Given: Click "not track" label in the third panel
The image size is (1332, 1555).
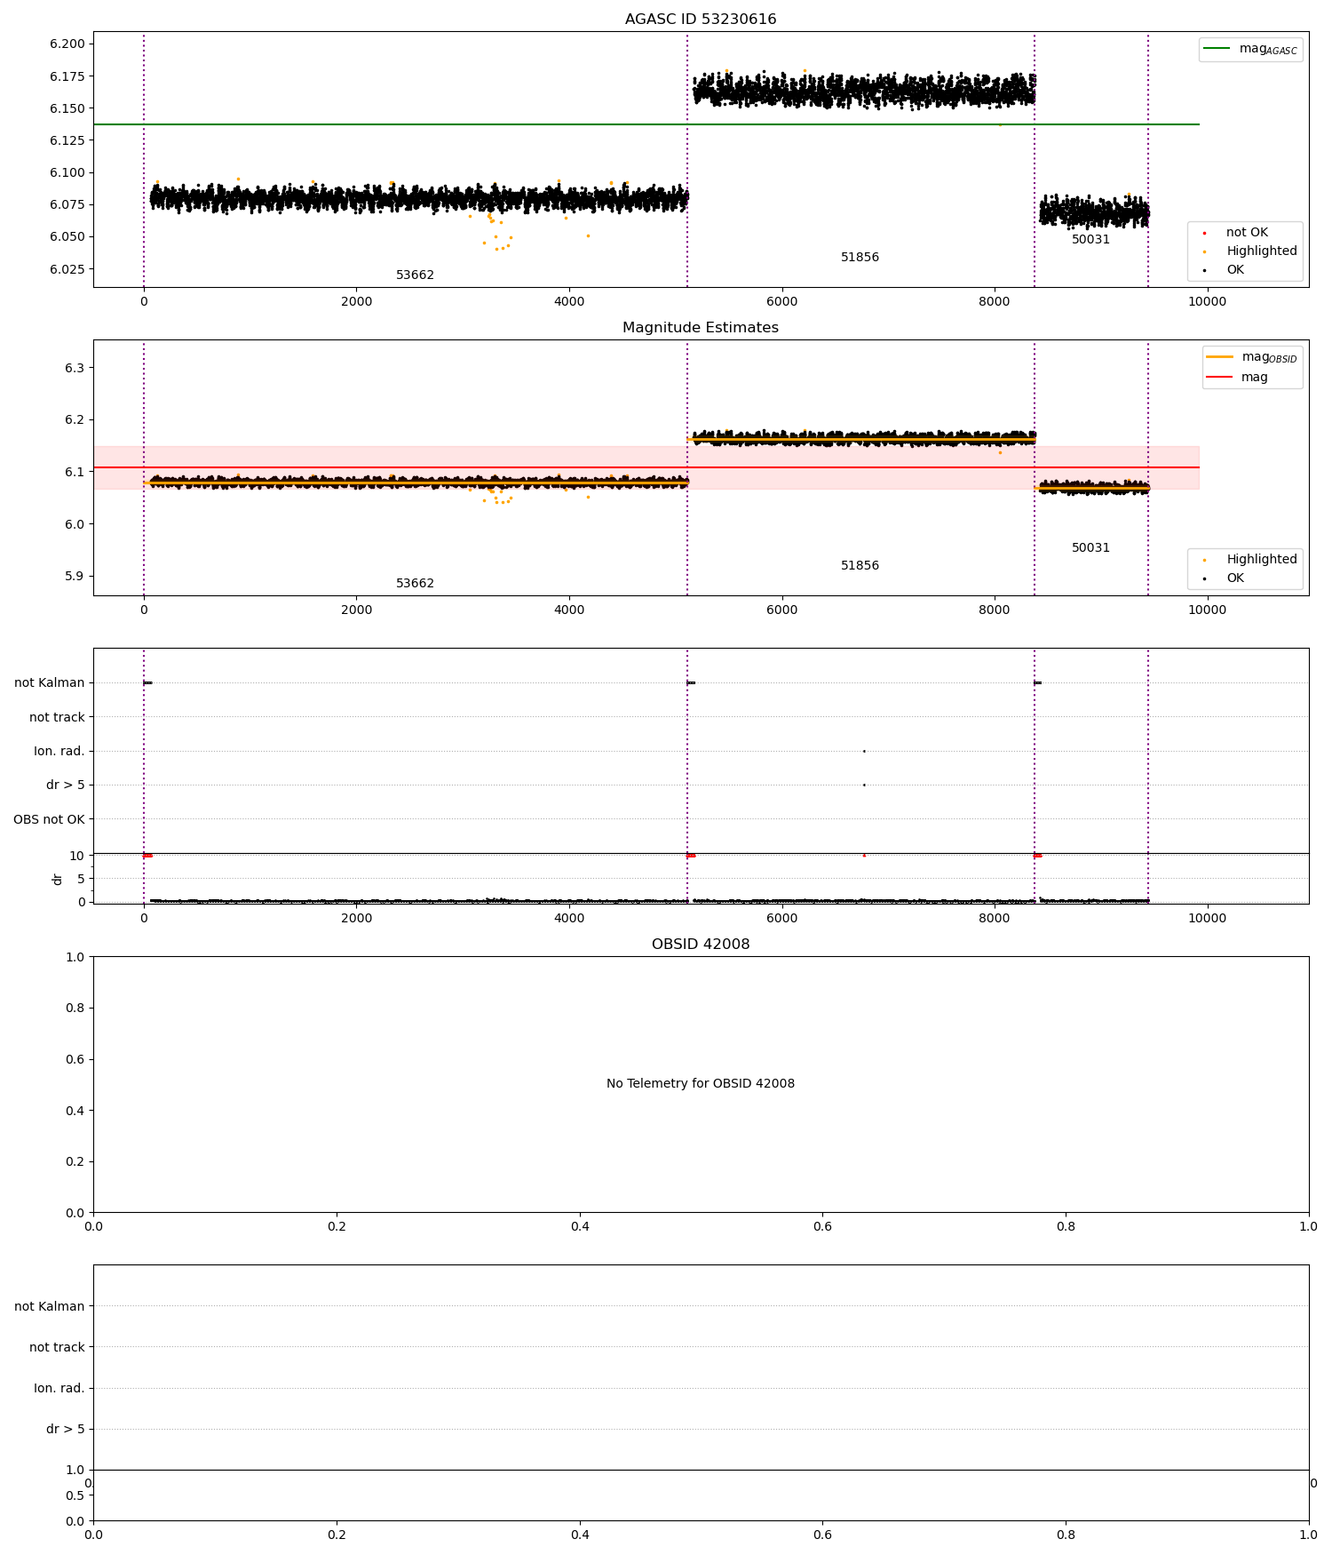Looking at the screenshot, I should (x=57, y=717).
